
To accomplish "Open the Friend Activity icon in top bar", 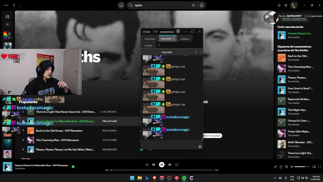I will pos(286,5).
